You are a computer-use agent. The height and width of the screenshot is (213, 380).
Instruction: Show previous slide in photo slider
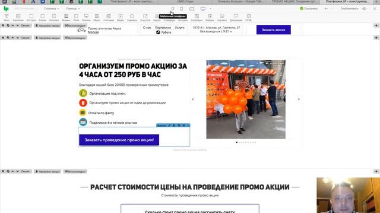[193, 99]
